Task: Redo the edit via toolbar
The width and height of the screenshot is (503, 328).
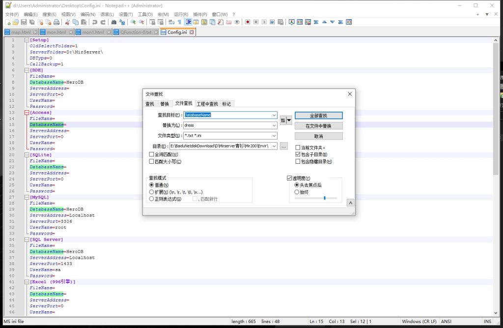Action: pos(103,22)
